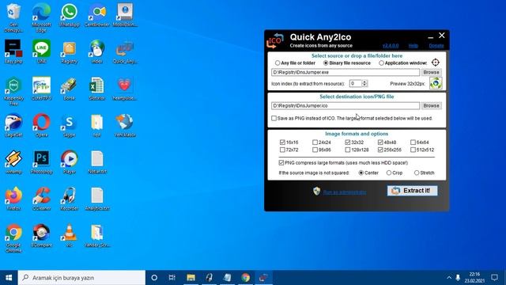The image size is (506, 285).
Task: Select the Excel spreadsheet file on desktop
Action: point(97,89)
